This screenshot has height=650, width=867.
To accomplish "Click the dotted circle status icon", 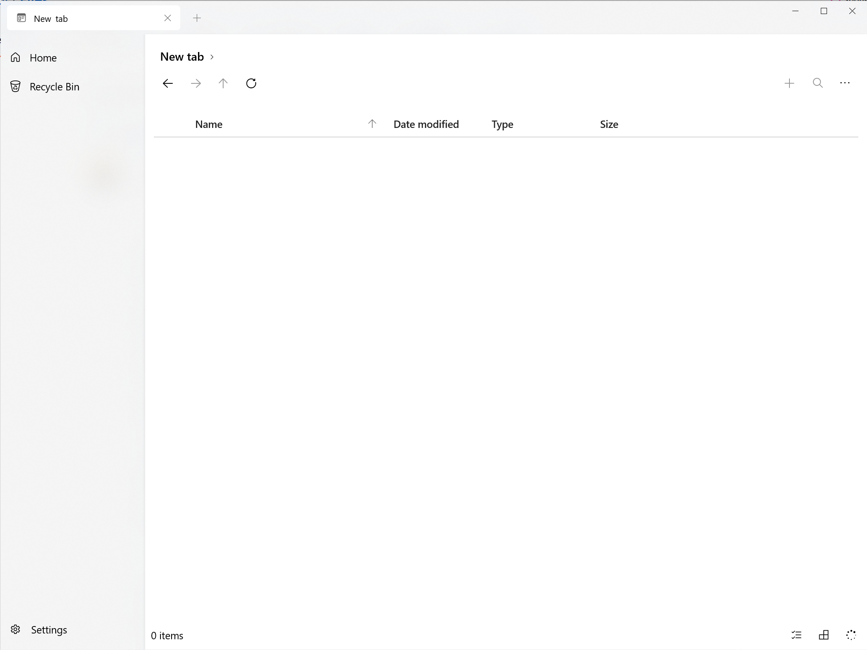I will pos(851,635).
